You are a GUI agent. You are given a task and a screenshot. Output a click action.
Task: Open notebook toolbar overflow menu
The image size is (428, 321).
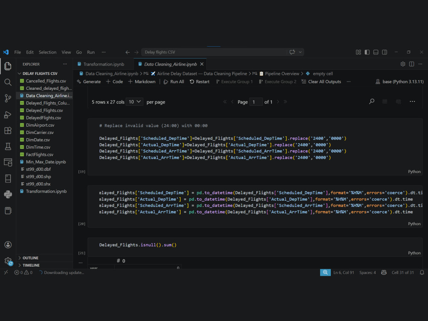tap(348, 82)
